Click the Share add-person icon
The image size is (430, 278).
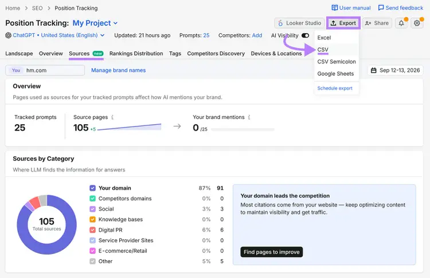(x=368, y=23)
